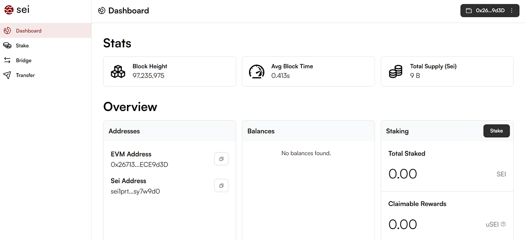
Task: Open the Stake sidebar page
Action: [x=45, y=45]
